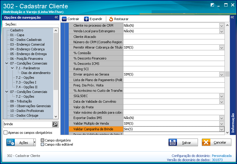Select 7.4 - Opções II item
Viewport: 237px width, 164px height.
tap(27, 87)
